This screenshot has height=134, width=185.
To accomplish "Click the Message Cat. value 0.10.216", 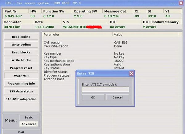I will pos(112,16).
